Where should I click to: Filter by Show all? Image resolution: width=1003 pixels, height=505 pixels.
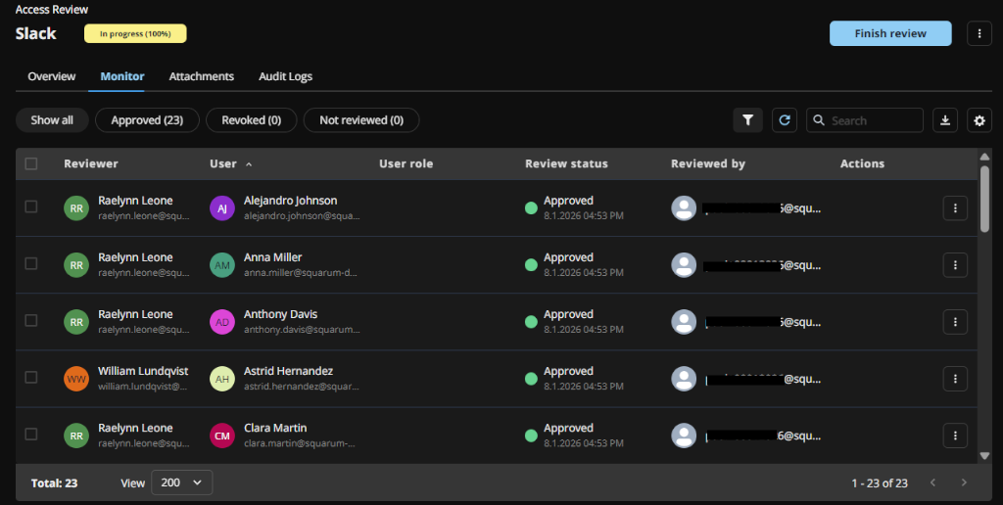pos(52,120)
